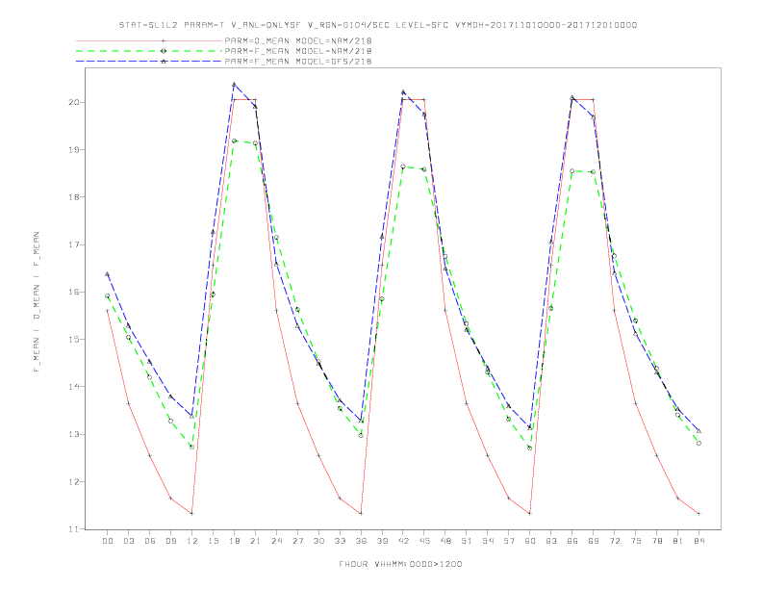Click x-axis tick label 51

[467, 541]
